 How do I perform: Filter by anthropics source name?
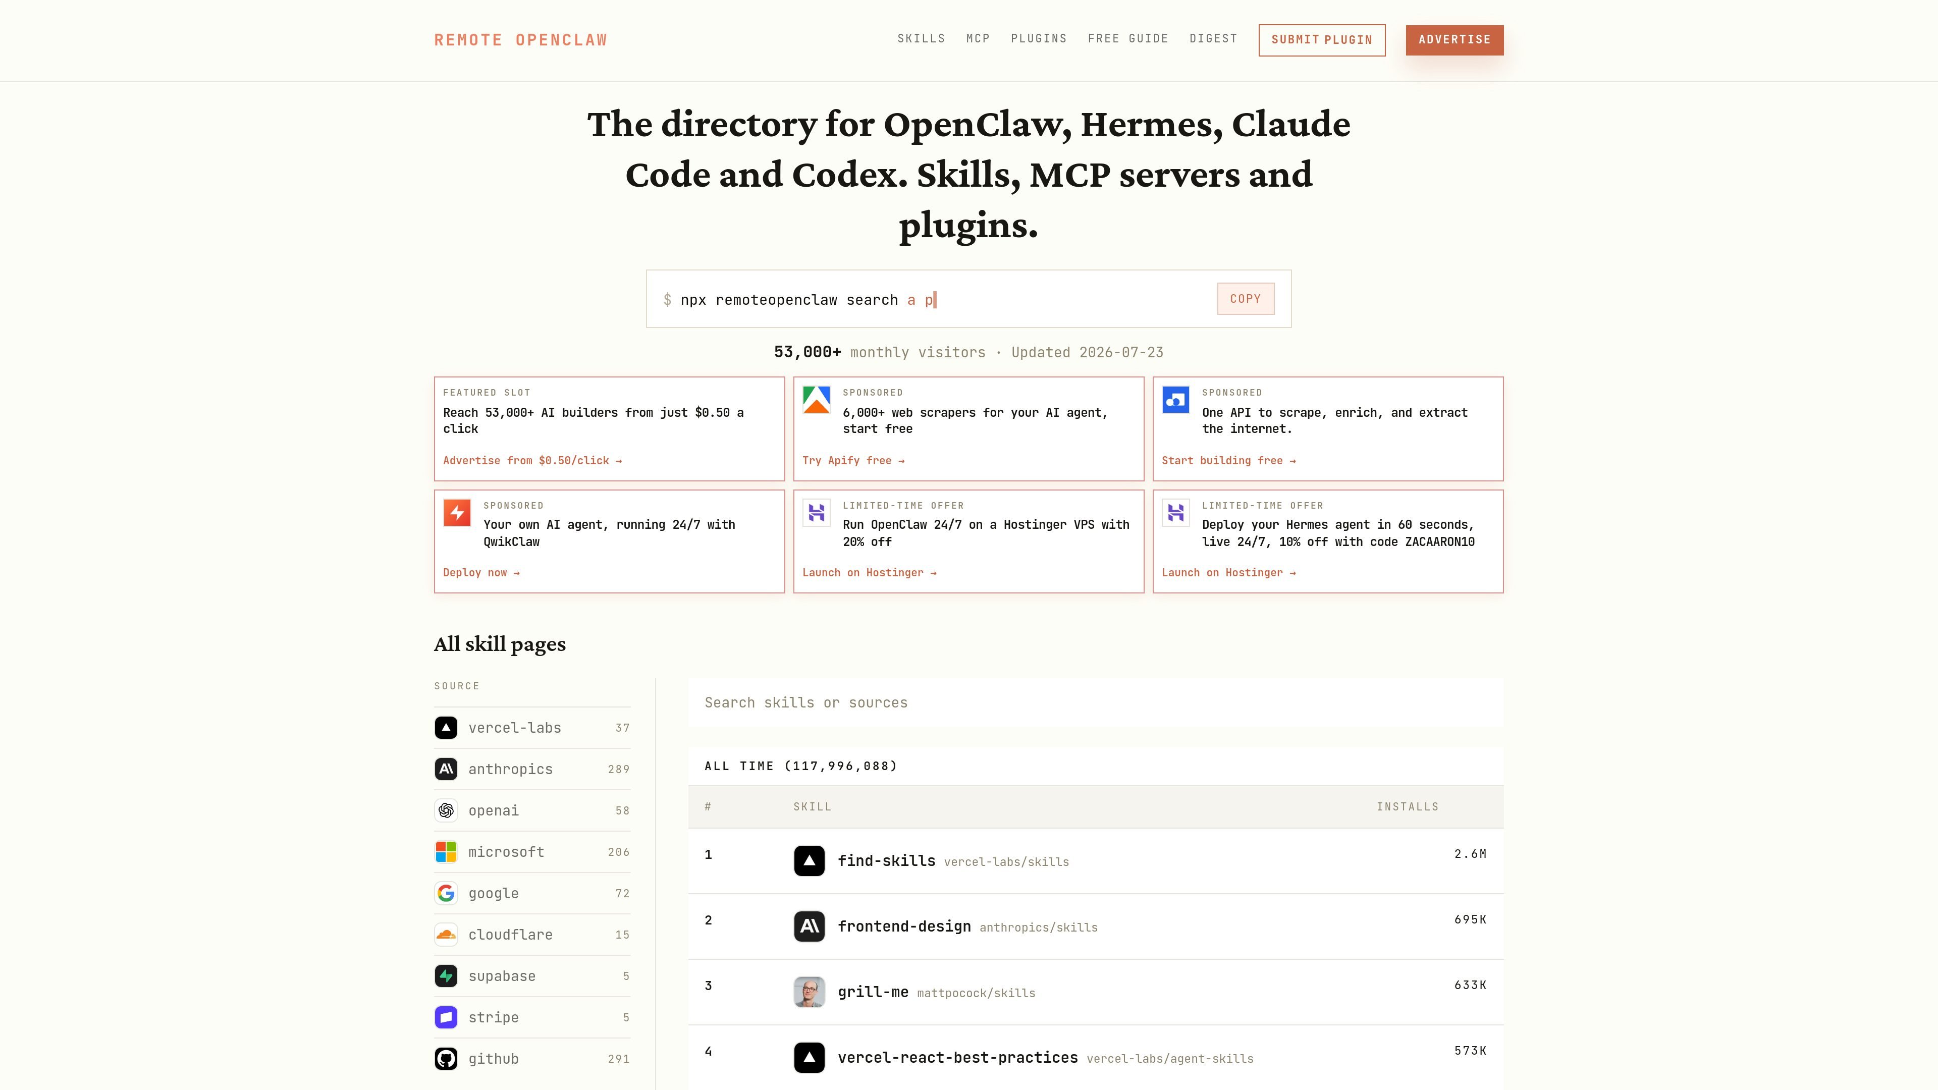[x=510, y=769]
